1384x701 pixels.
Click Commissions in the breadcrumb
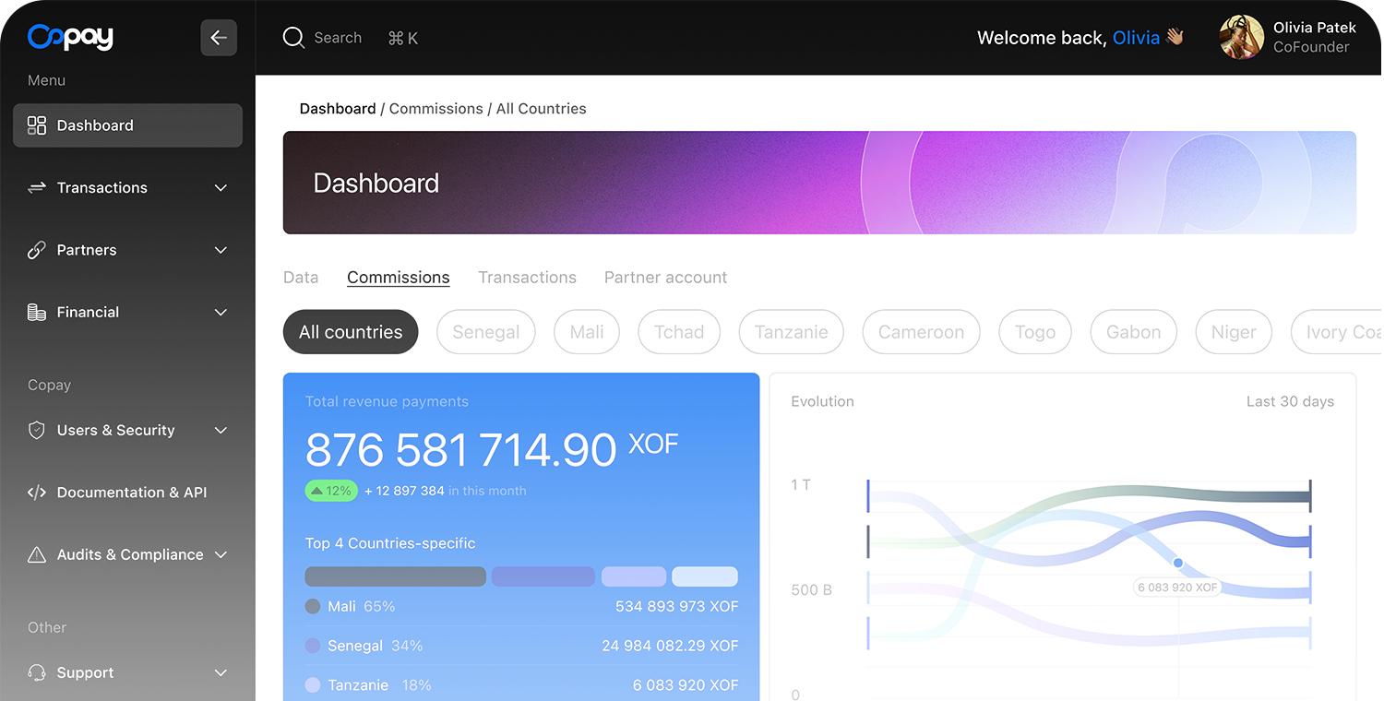click(435, 109)
